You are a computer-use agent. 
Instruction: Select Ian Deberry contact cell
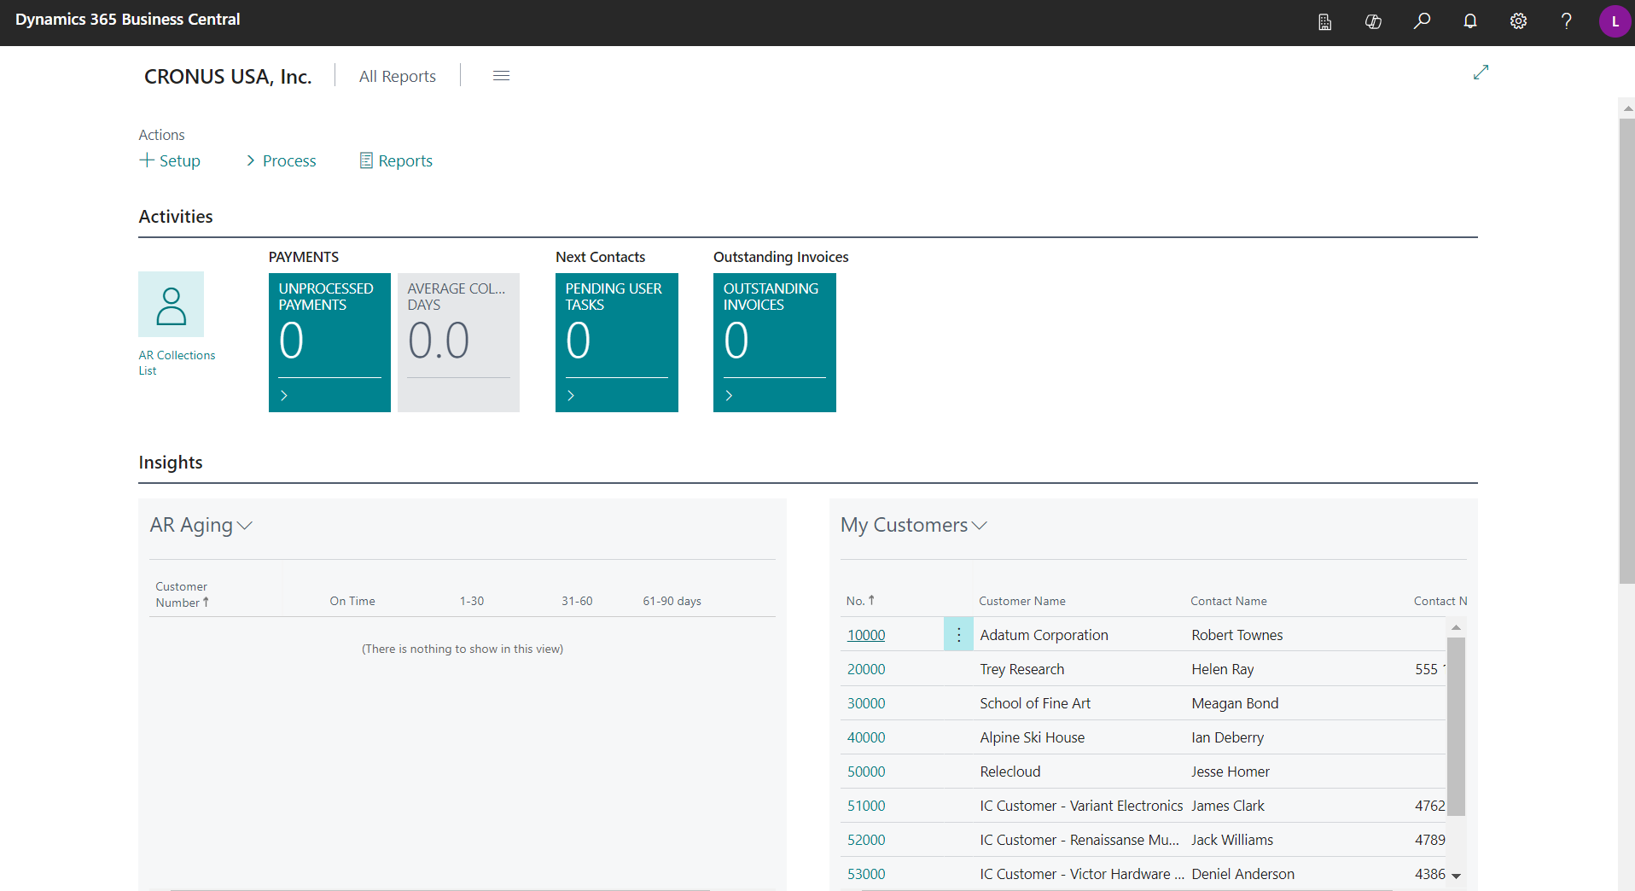coord(1228,737)
